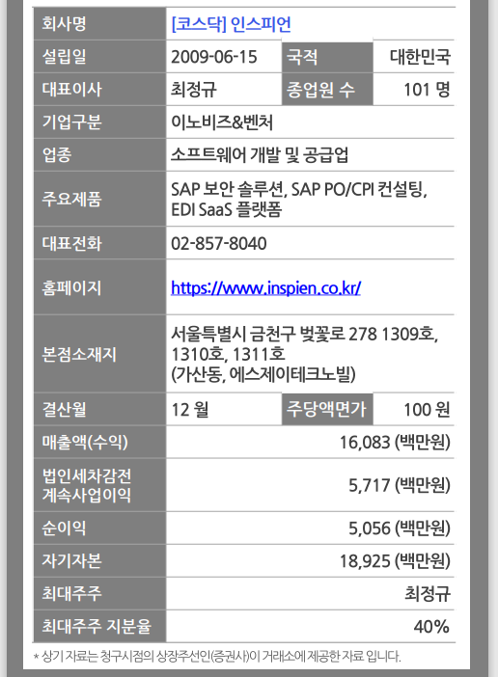Screen dimensions: 498x677
Task: Select the 대한민국 value
Action: coord(420,57)
